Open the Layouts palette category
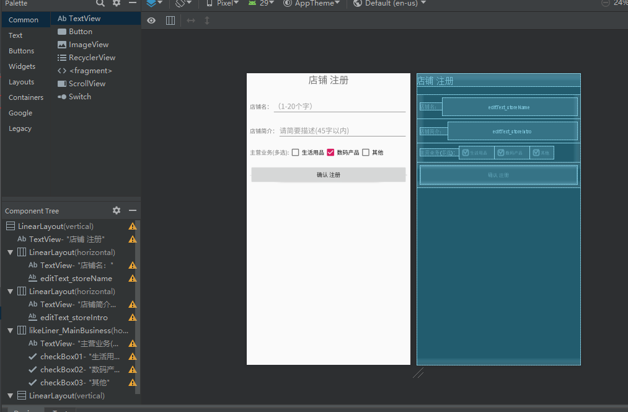The height and width of the screenshot is (412, 628). pos(20,81)
